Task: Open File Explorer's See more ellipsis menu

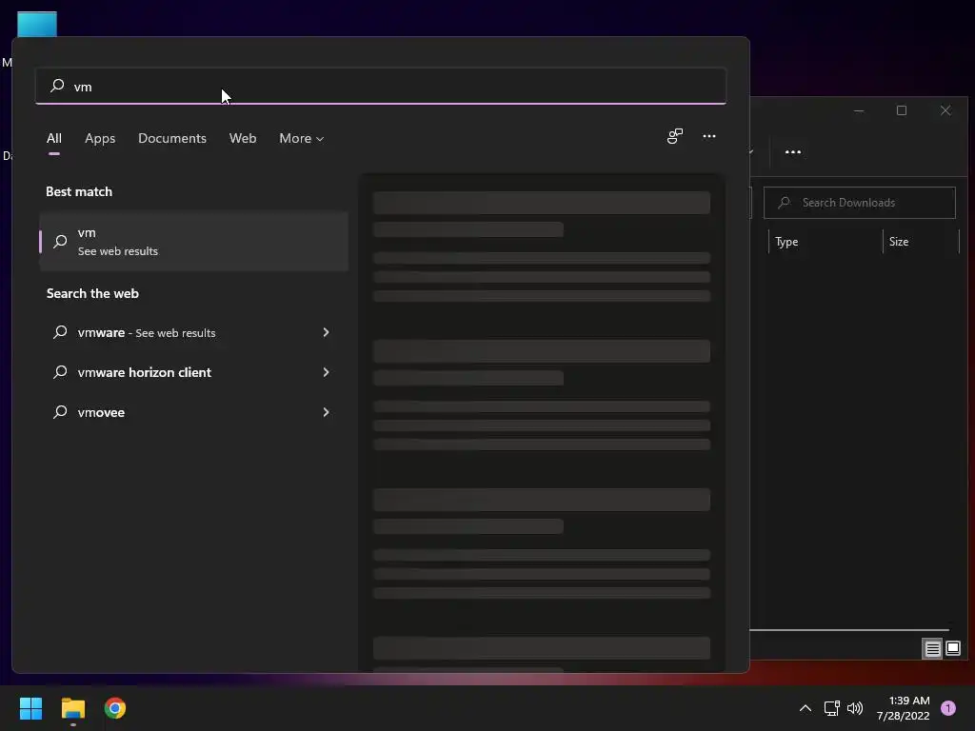Action: tap(793, 152)
